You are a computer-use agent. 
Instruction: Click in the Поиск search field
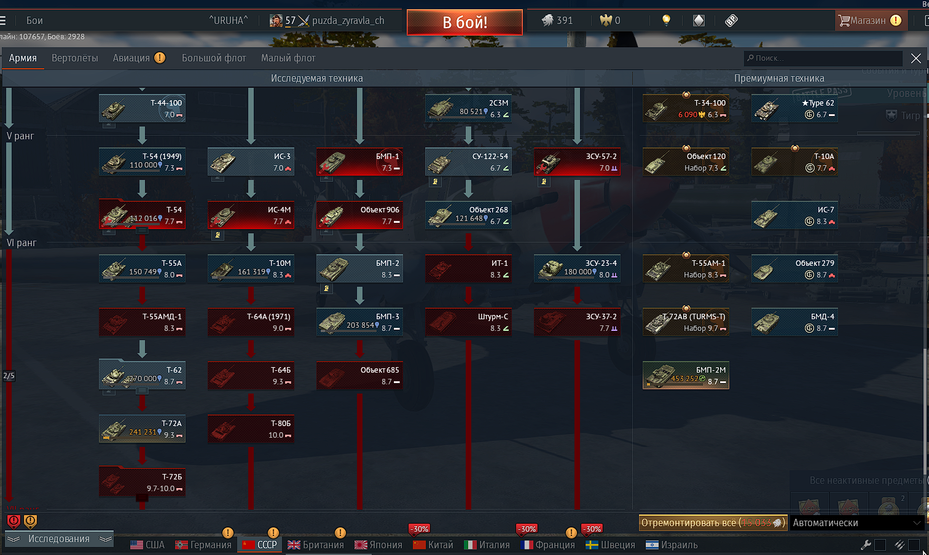point(823,58)
